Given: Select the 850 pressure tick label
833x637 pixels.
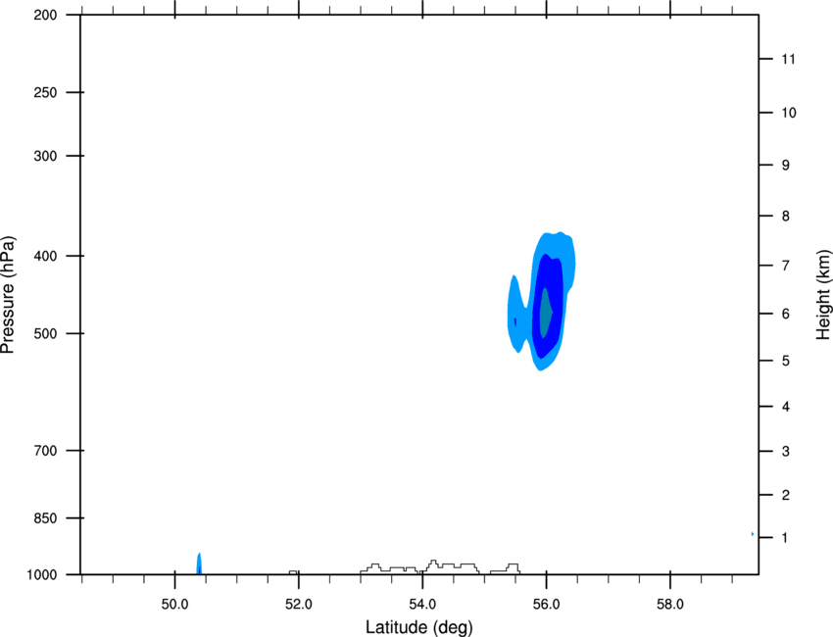Looking at the screenshot, I should (x=45, y=518).
